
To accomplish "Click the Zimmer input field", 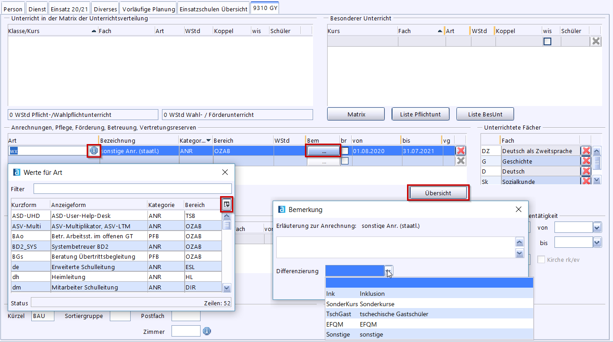I will (x=186, y=331).
